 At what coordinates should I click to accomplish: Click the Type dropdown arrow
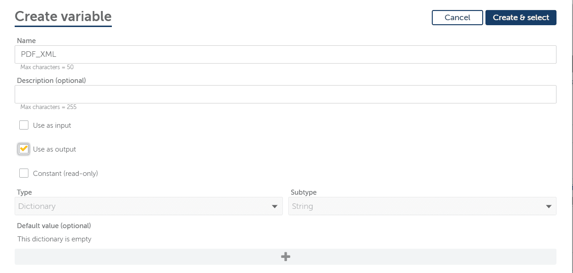[275, 206]
